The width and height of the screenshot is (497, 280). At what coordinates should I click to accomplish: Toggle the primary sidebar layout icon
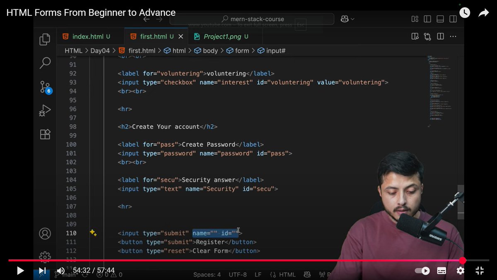point(427,19)
